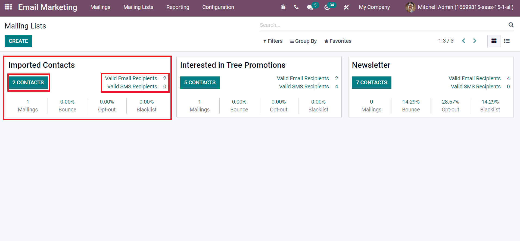This screenshot has height=241, width=520.
Task: Click the CREATE button
Action: click(18, 41)
